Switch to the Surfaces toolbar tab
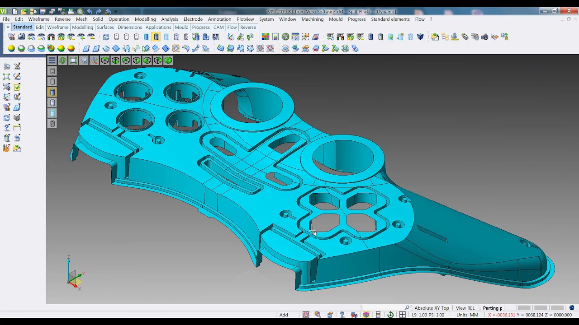Image resolution: width=579 pixels, height=325 pixels. [x=105, y=27]
